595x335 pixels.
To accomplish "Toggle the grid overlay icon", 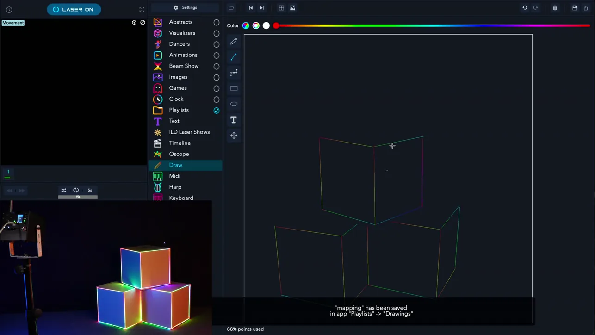I will 281,8.
